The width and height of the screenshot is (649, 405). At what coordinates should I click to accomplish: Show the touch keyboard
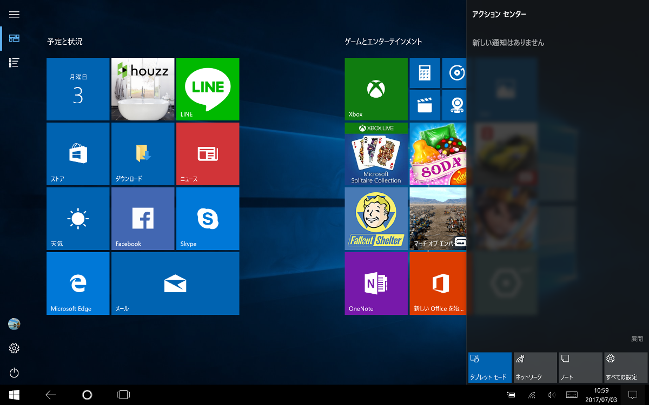click(x=572, y=395)
